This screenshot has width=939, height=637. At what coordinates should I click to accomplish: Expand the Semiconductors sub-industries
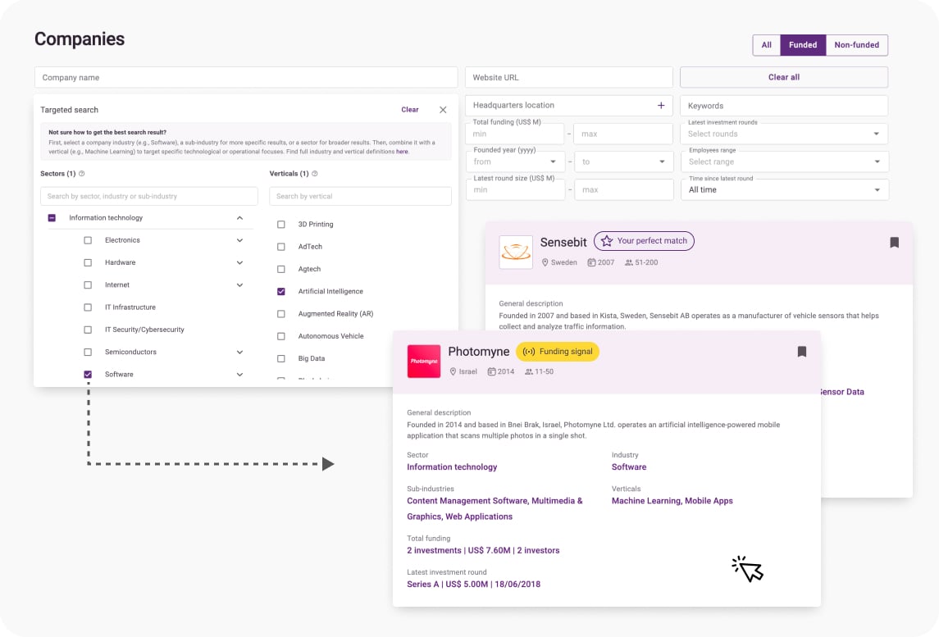click(x=239, y=352)
